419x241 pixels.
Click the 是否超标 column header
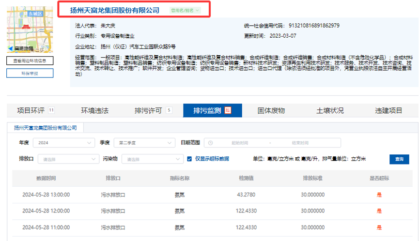(x=379, y=178)
